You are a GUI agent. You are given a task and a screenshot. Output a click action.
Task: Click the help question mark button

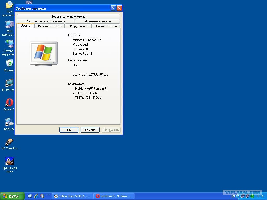coord(113,8)
